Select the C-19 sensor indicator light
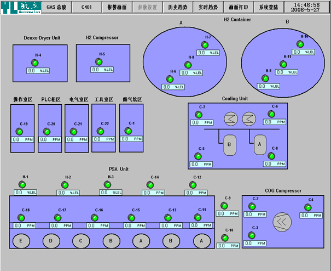331x271 pixels. point(24,132)
